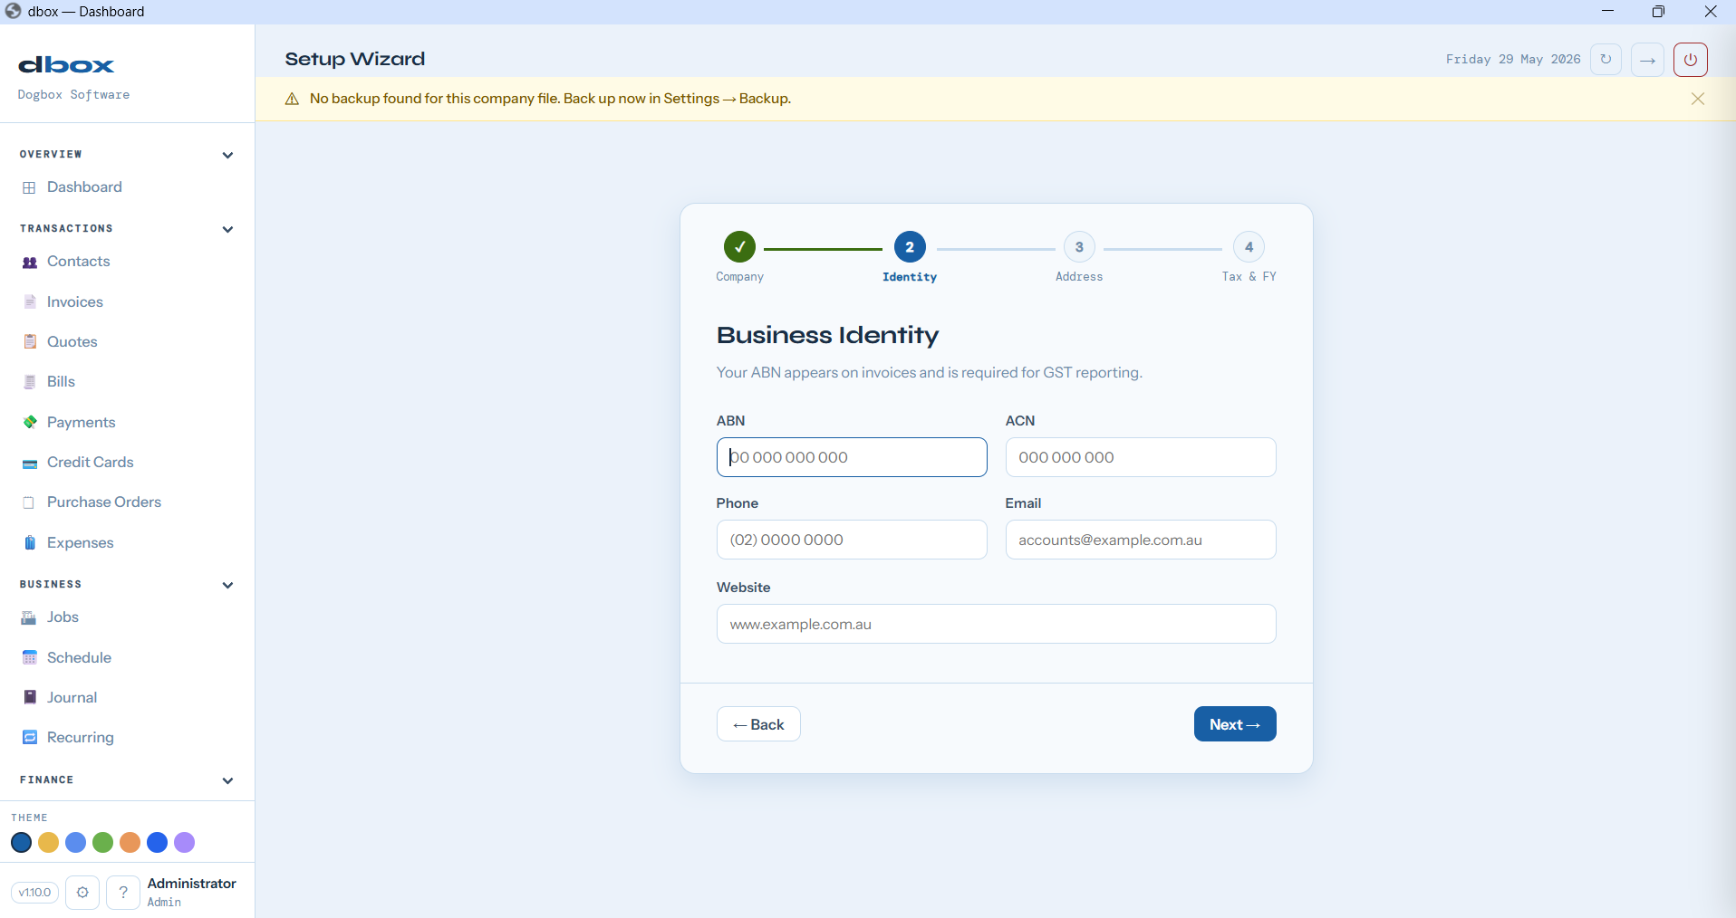Image resolution: width=1736 pixels, height=918 pixels.
Task: Select Bills in the sidebar
Action: [61, 382]
